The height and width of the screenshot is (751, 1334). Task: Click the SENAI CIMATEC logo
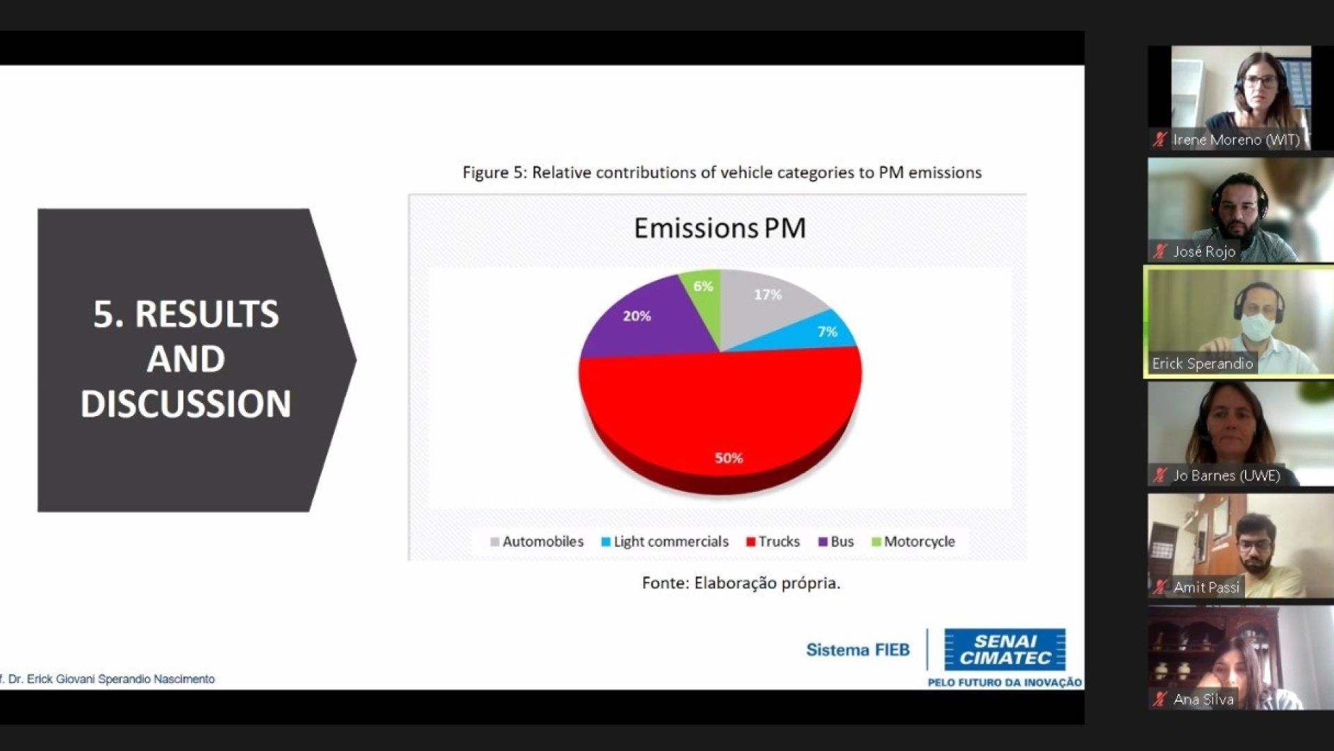1005,650
